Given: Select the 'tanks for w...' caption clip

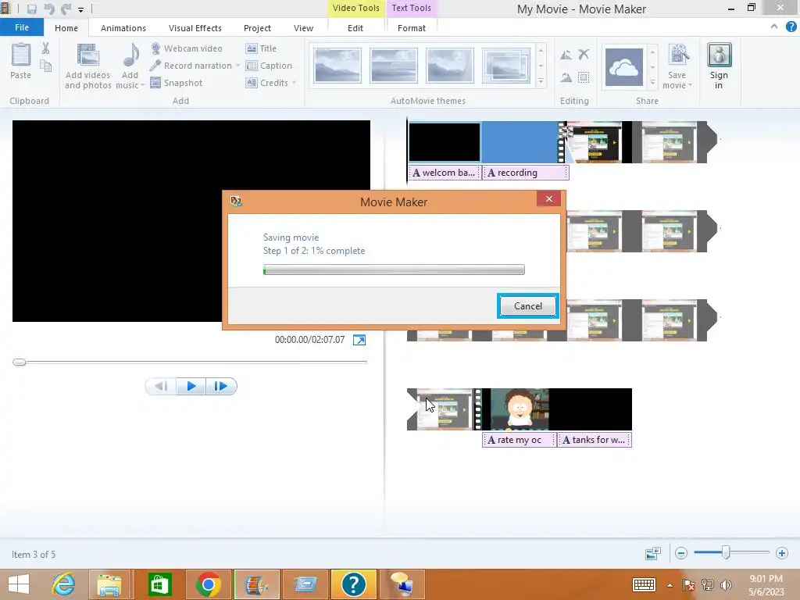Looking at the screenshot, I should (x=595, y=440).
